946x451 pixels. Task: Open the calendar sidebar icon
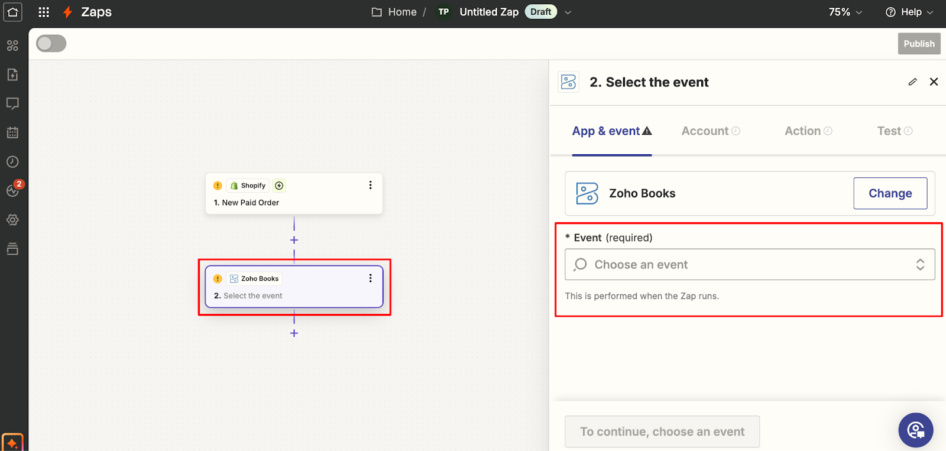(x=12, y=132)
